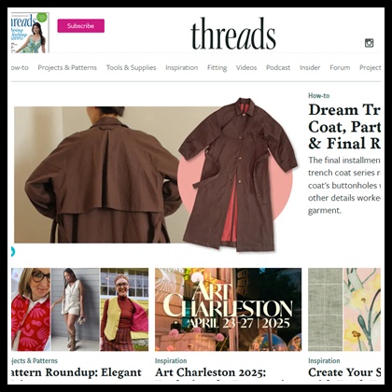Open the Podcast page
The width and height of the screenshot is (392, 392).
click(278, 67)
